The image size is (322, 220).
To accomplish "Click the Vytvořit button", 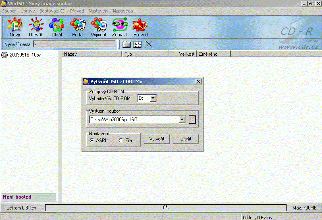I will tap(157, 139).
